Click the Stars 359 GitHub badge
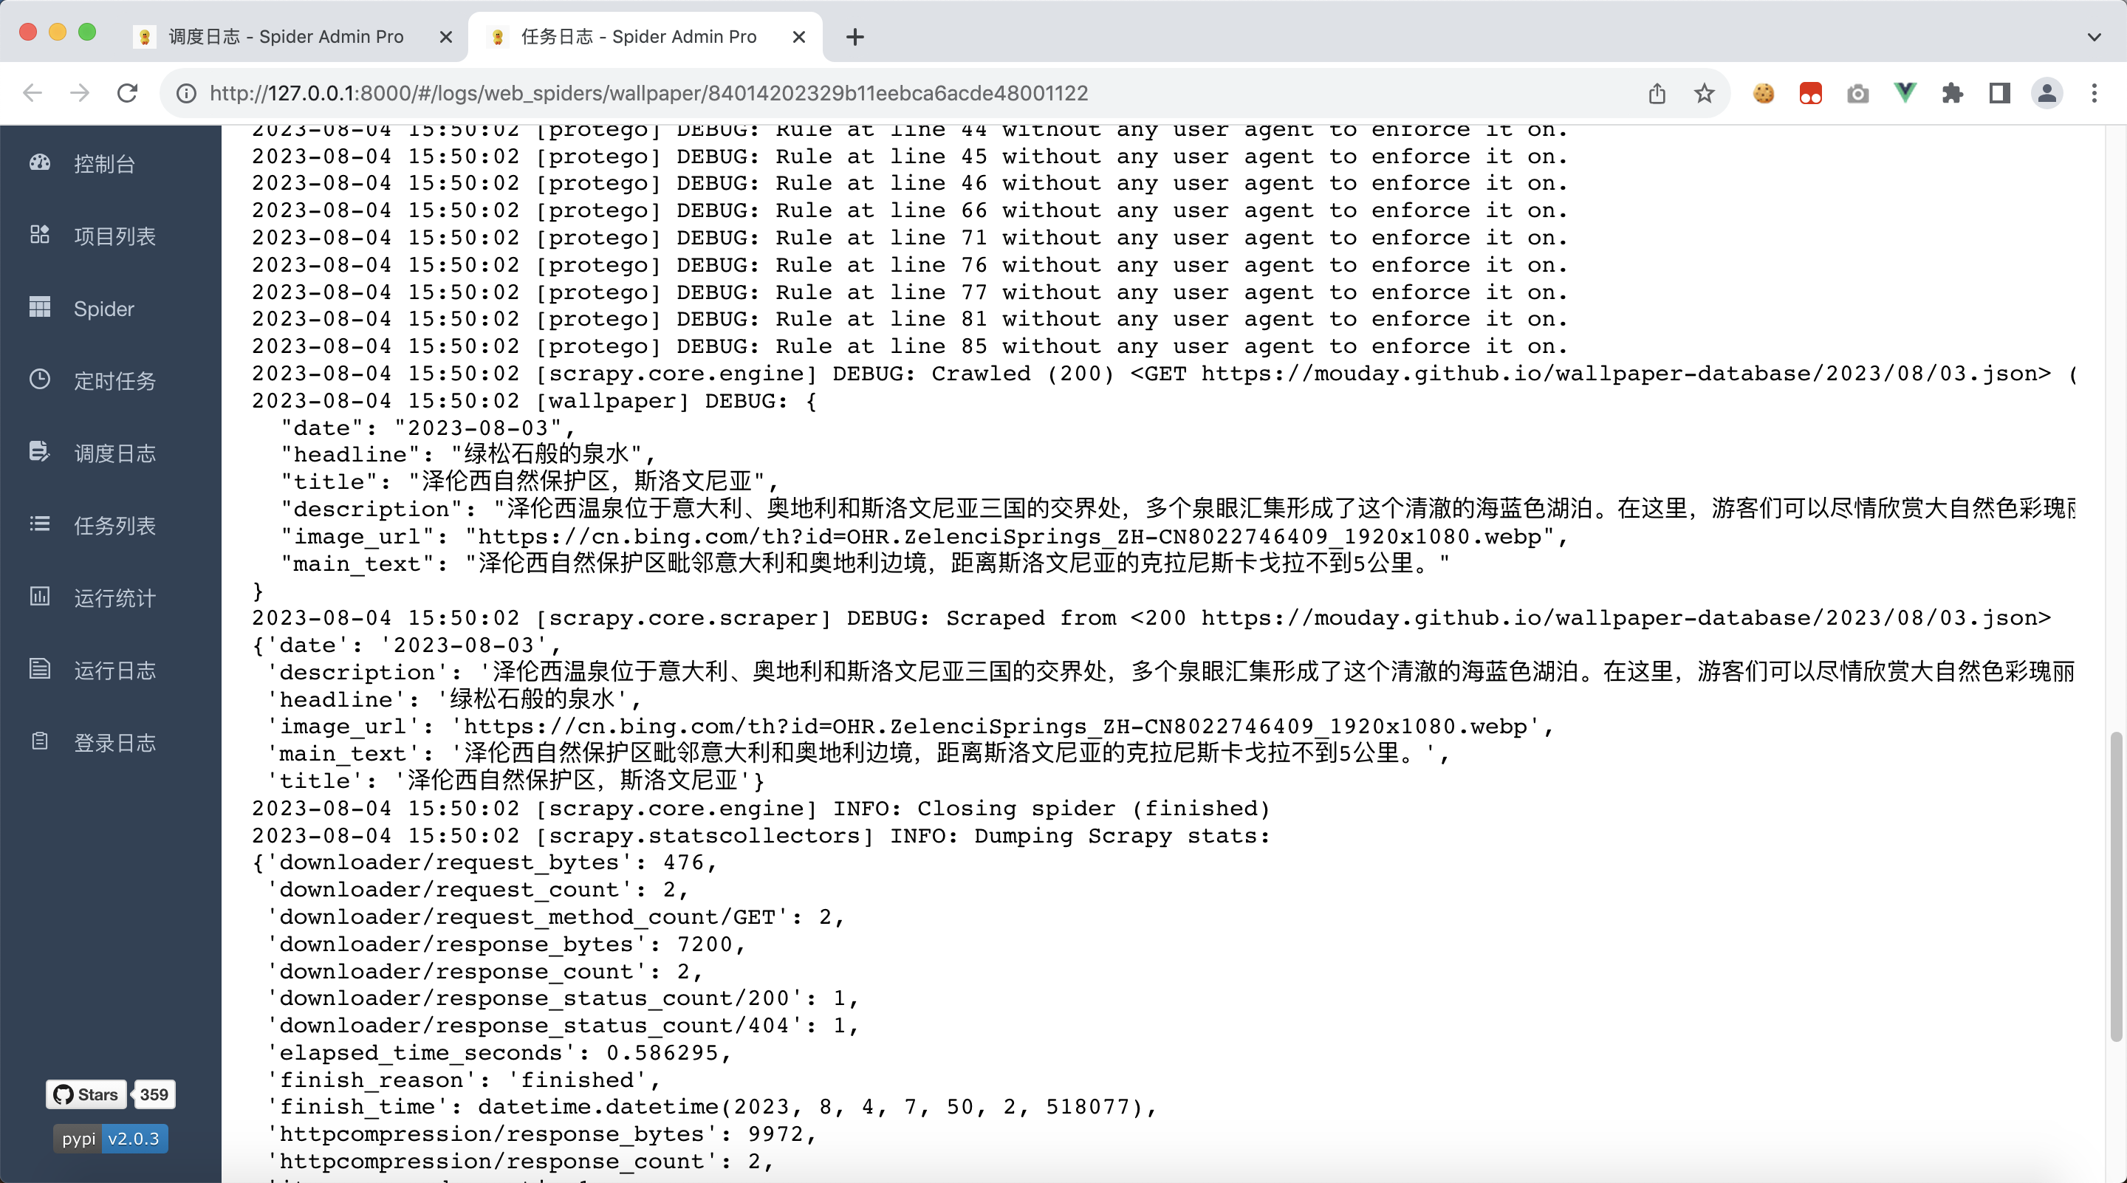The width and height of the screenshot is (2127, 1183). coord(114,1094)
